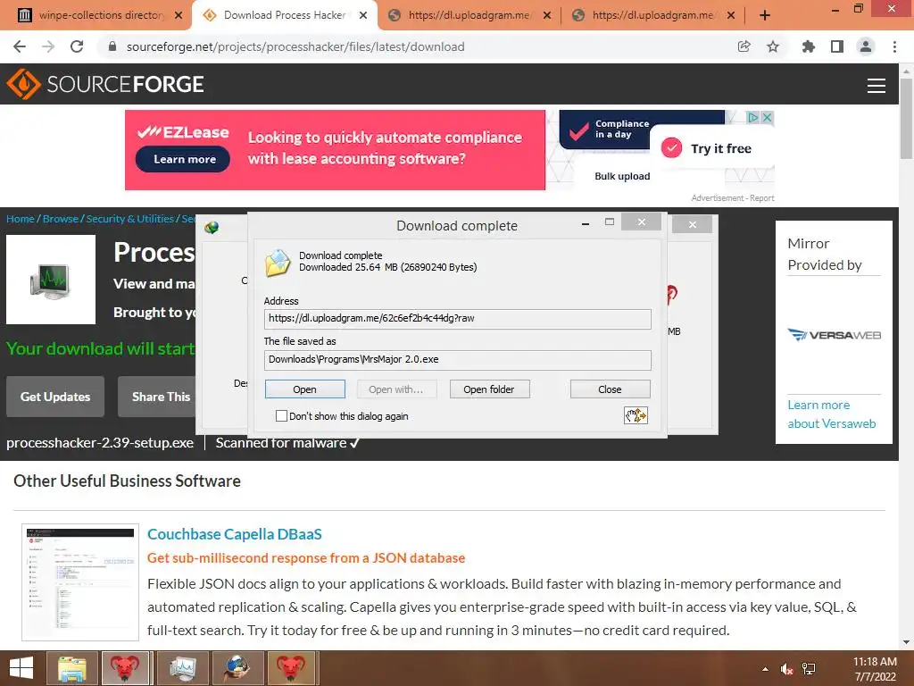Go back with the browser back arrow
914x686 pixels.
click(20, 46)
